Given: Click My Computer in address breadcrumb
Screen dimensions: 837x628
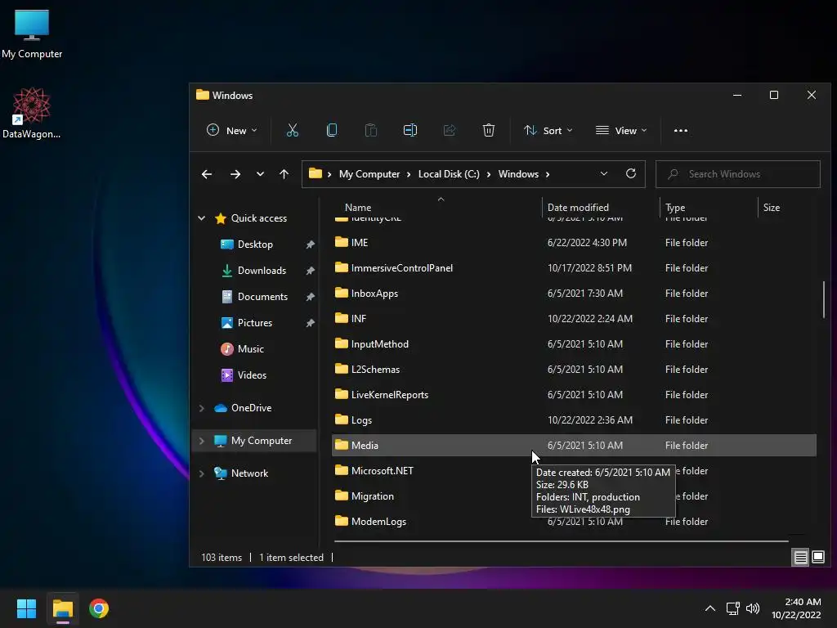Looking at the screenshot, I should [369, 174].
